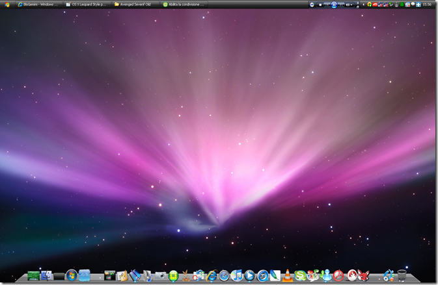The width and height of the screenshot is (438, 285).
Task: Click the system clock showing 15:56
Action: pyautogui.click(x=426, y=4)
